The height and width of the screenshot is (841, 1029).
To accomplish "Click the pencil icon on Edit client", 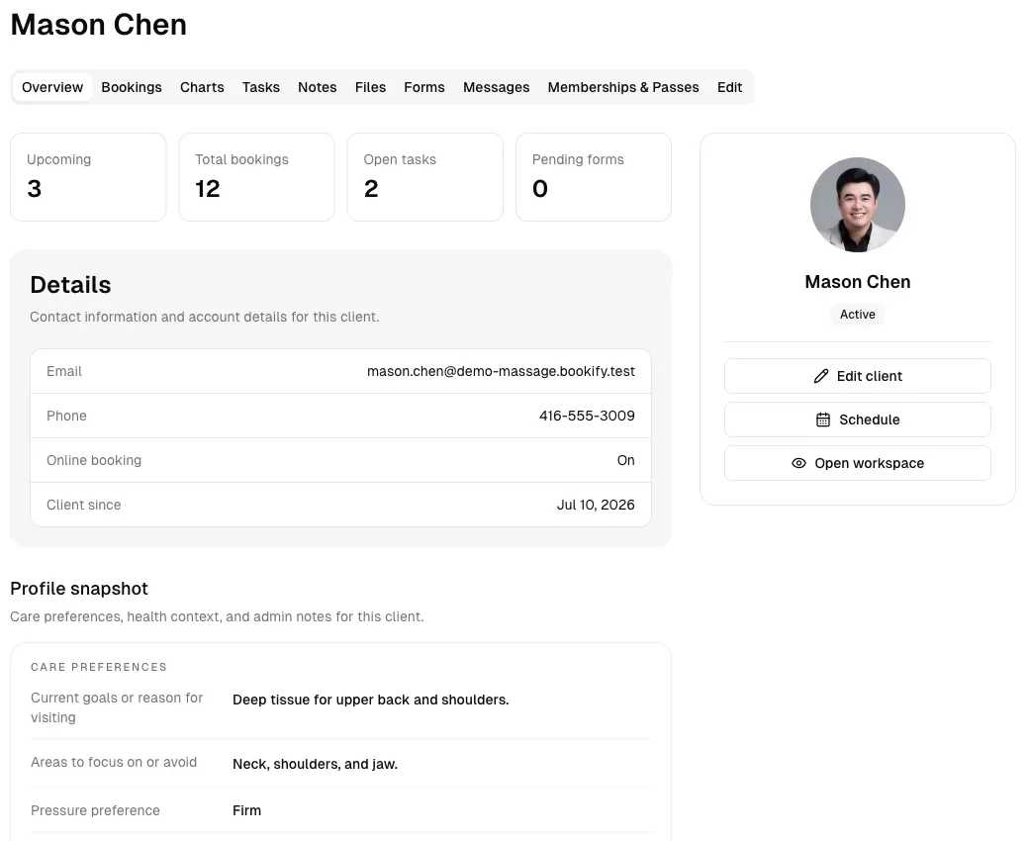I will 821,376.
